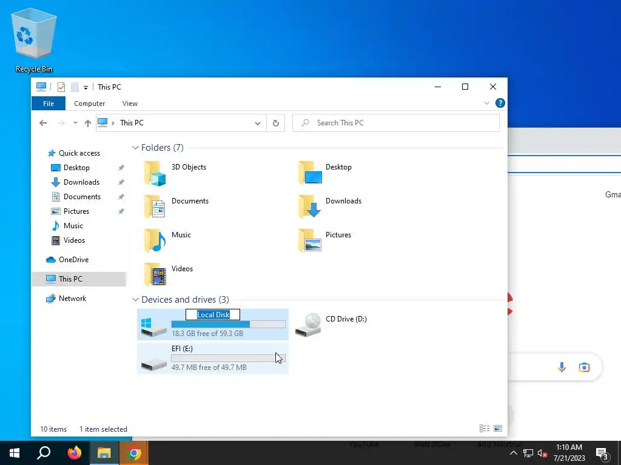
Task: Click the File Explorer taskbar icon
Action: [x=104, y=453]
